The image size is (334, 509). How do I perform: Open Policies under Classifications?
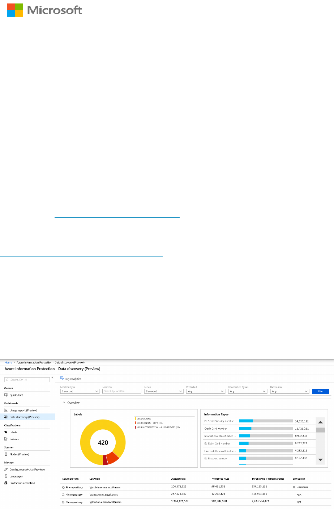tap(14, 439)
